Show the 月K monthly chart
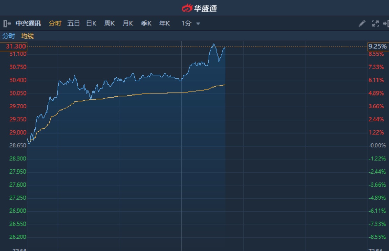Viewport: 389px width, 251px height. 128,24
